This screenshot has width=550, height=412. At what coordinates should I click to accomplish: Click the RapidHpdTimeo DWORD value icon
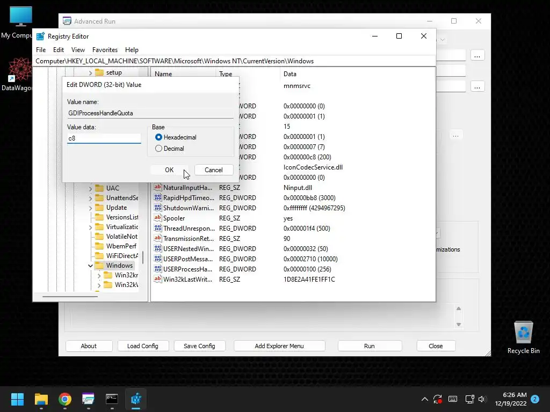pyautogui.click(x=158, y=197)
